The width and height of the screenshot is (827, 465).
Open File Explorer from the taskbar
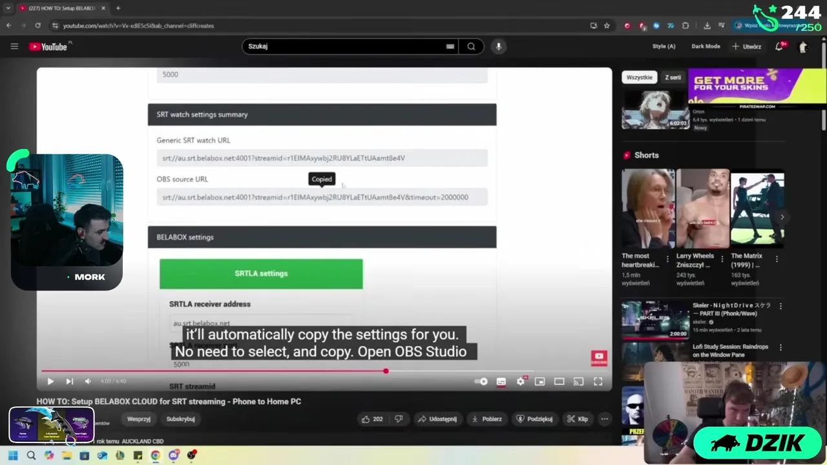coord(67,455)
